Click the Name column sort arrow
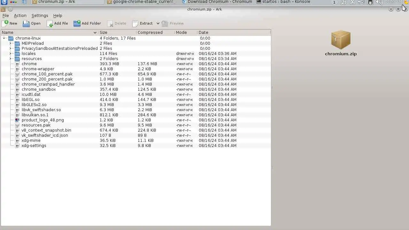 95,33
